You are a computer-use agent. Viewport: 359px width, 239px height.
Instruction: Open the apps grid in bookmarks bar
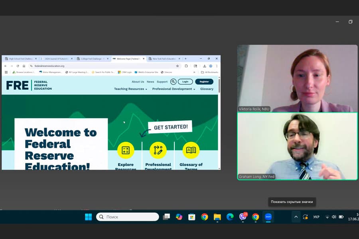[6, 72]
